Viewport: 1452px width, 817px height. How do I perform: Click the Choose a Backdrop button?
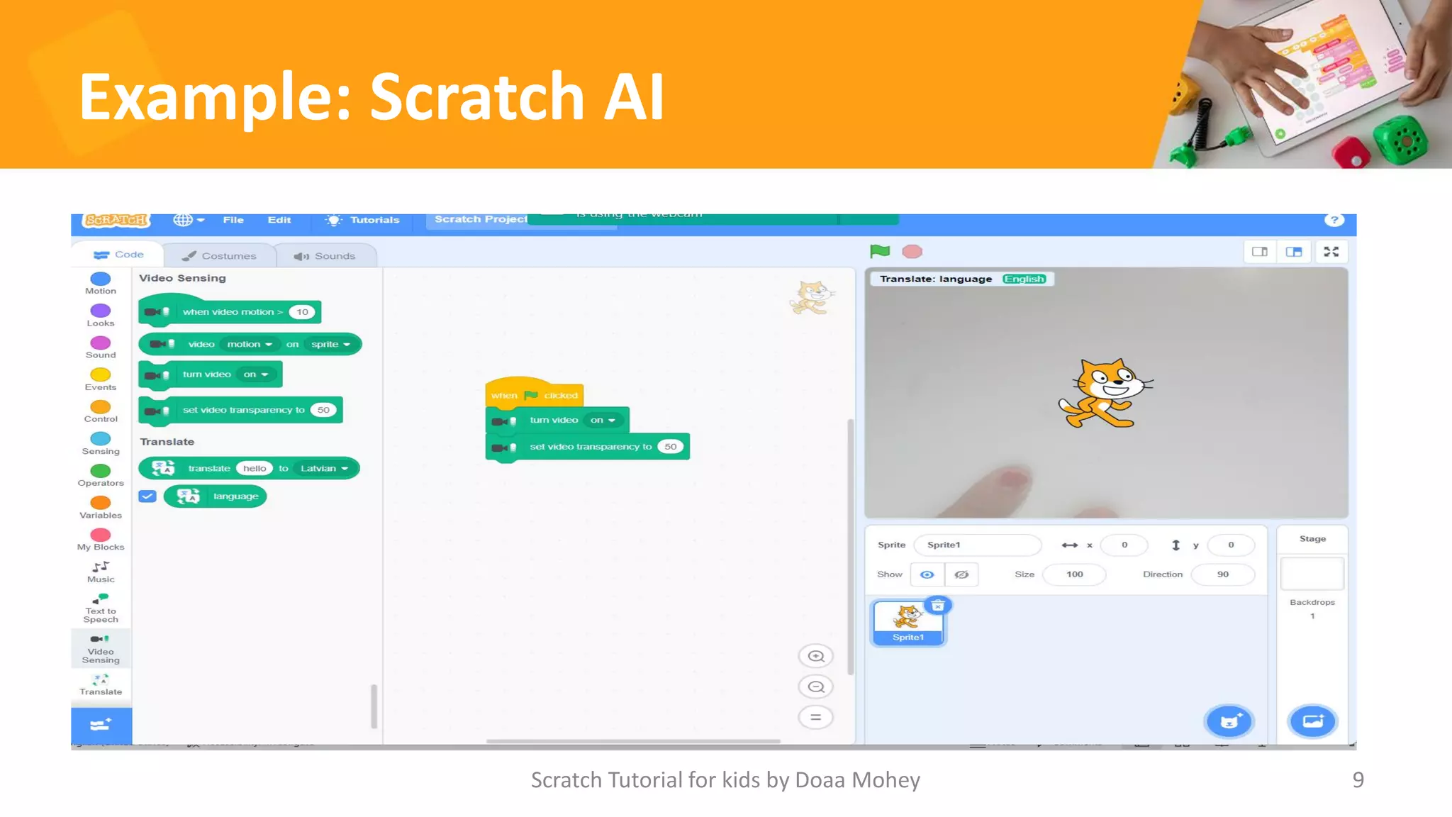pyautogui.click(x=1312, y=721)
